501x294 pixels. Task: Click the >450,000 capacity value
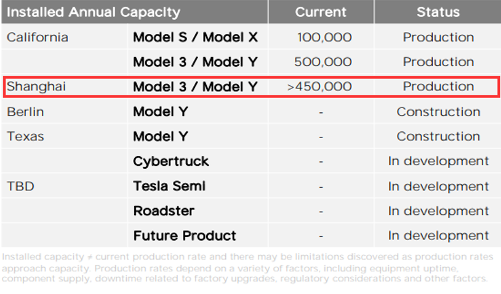pyautogui.click(x=319, y=87)
